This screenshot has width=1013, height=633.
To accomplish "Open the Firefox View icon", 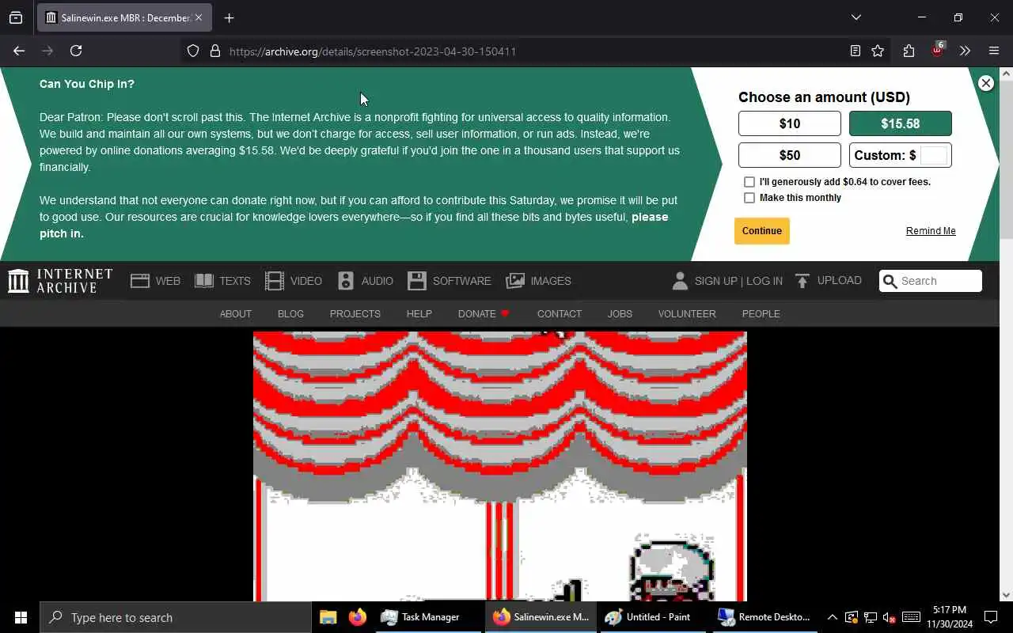I will click(x=16, y=17).
